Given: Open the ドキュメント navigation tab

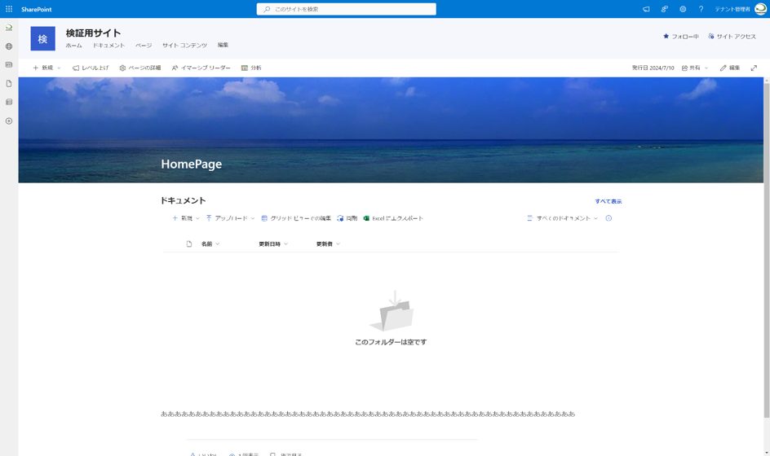Looking at the screenshot, I should pos(108,45).
